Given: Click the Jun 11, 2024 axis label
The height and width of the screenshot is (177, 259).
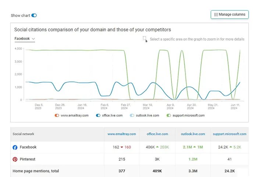Looking at the screenshot, I should click(235, 107).
